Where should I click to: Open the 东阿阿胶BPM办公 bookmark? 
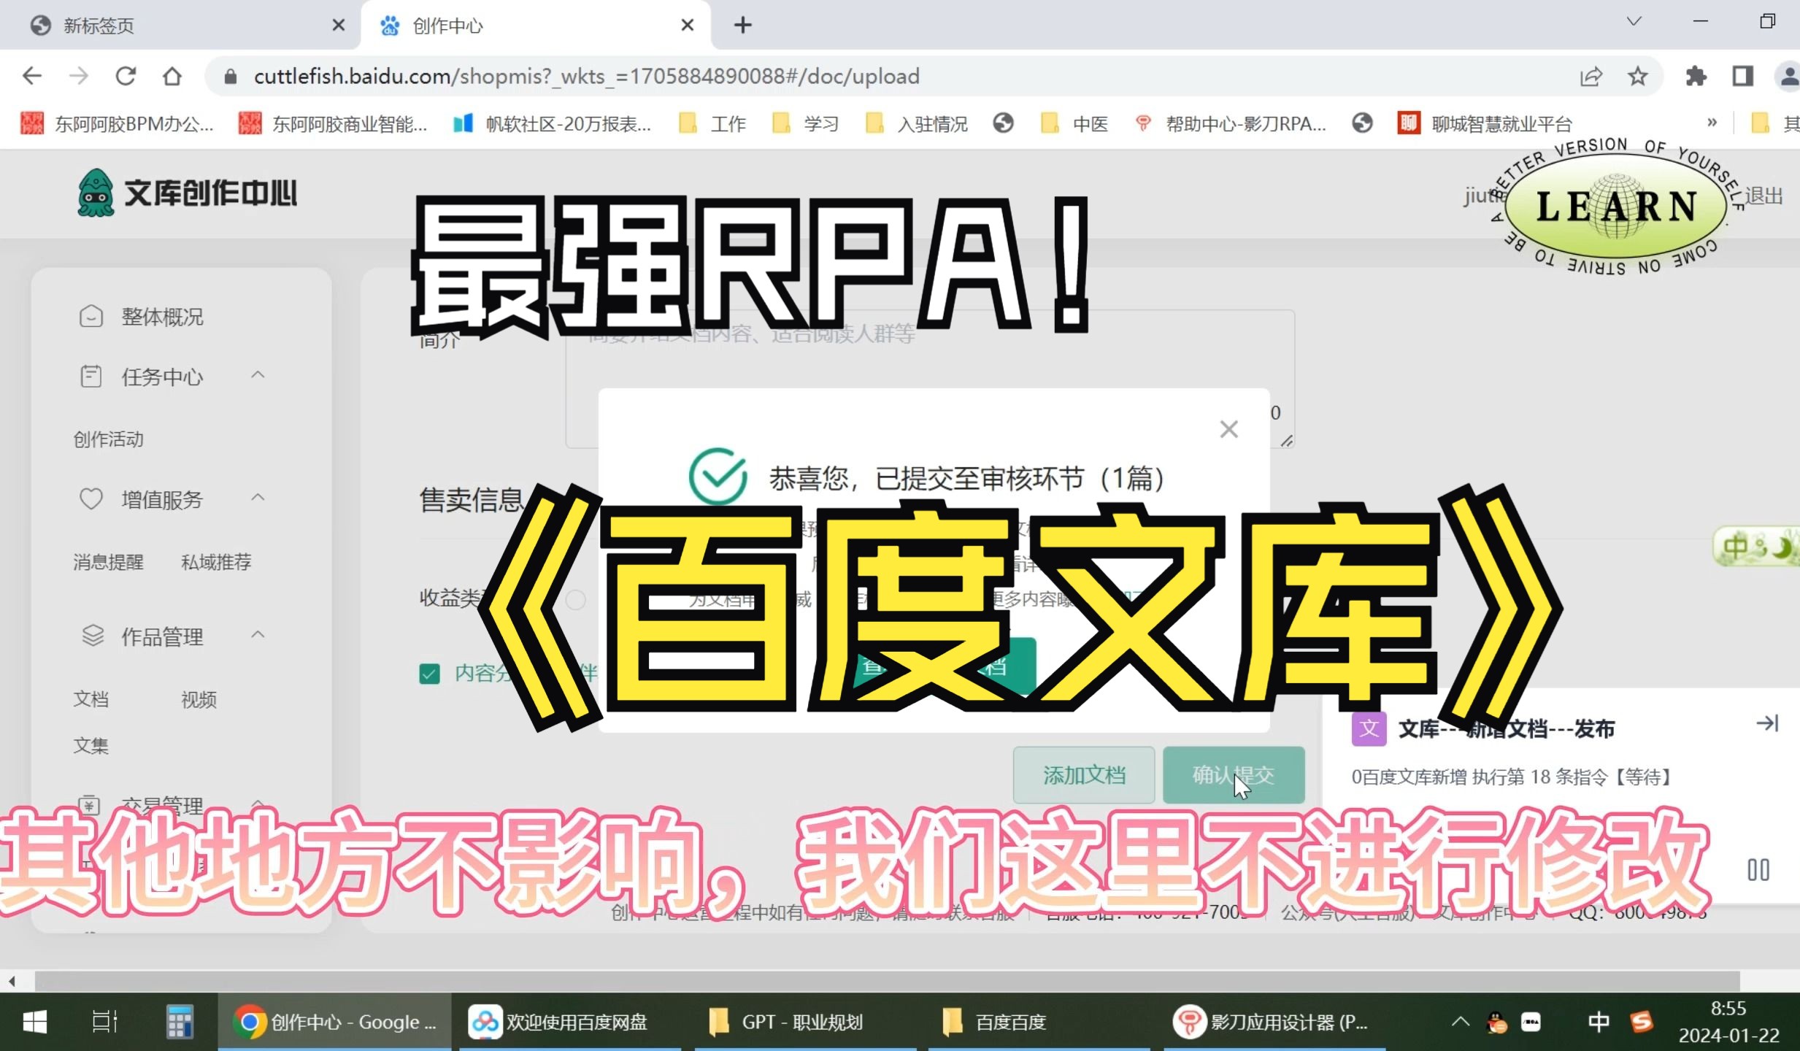point(117,124)
